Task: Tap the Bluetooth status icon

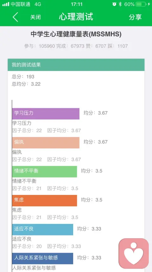Action: 120,4
